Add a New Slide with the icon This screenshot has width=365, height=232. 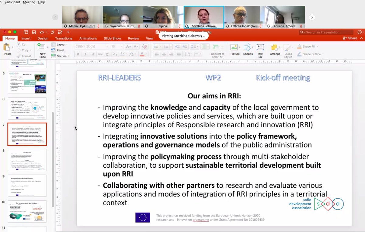click(x=42, y=47)
